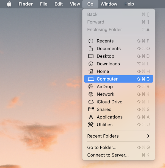Click the Utilities tools icon
This screenshot has height=168, width=165.
coord(91,125)
